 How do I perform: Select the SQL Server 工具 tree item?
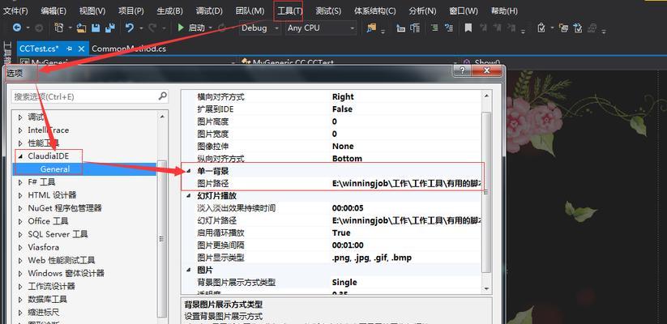click(58, 234)
